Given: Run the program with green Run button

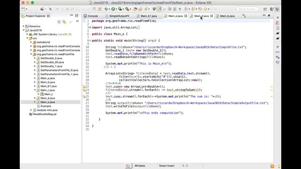Looking at the screenshot, I should point(113,9).
